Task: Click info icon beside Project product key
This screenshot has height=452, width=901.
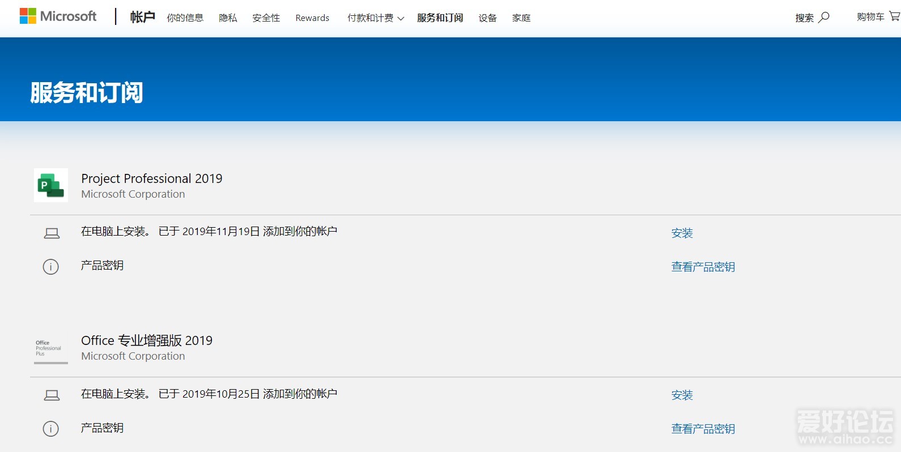Action: [x=51, y=266]
